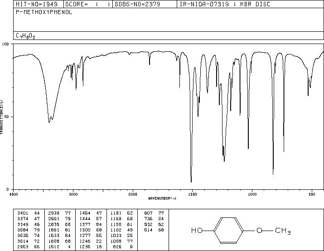Click peak wavenumber 807 in the table
This screenshot has height=251, width=324.
(148, 213)
